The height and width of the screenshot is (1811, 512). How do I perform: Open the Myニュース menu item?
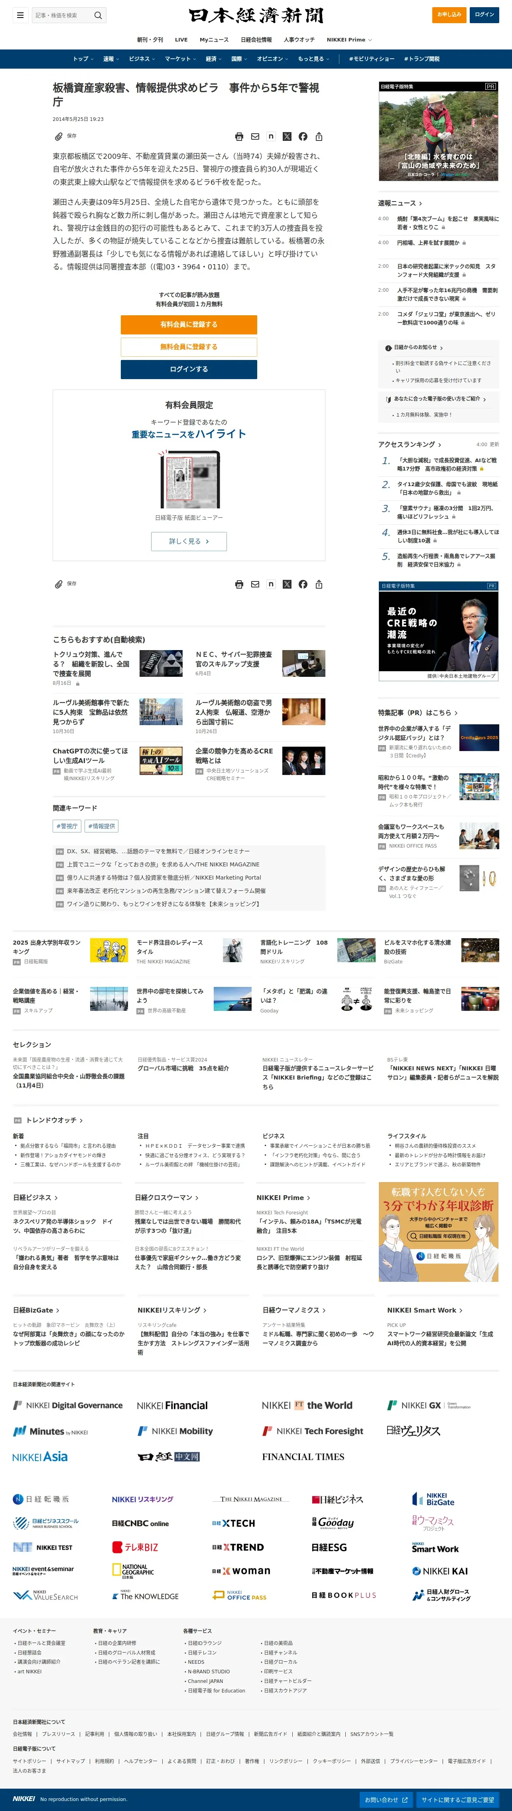pos(214,40)
